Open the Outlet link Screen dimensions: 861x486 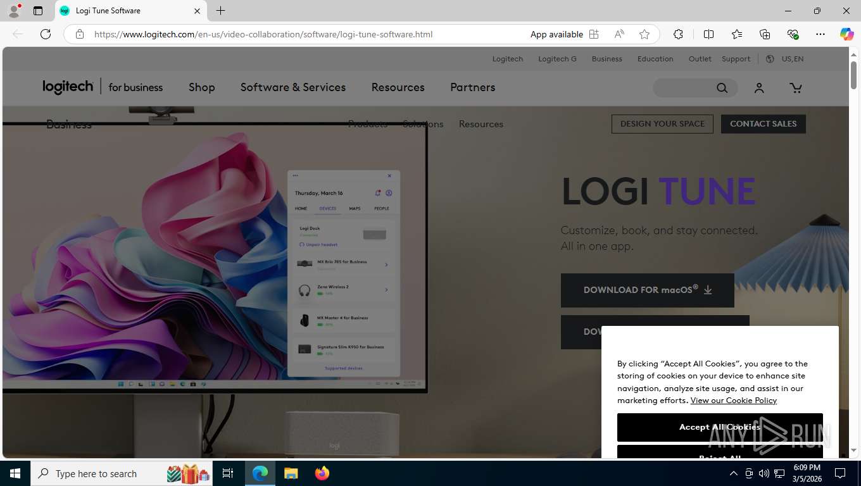[x=700, y=59]
